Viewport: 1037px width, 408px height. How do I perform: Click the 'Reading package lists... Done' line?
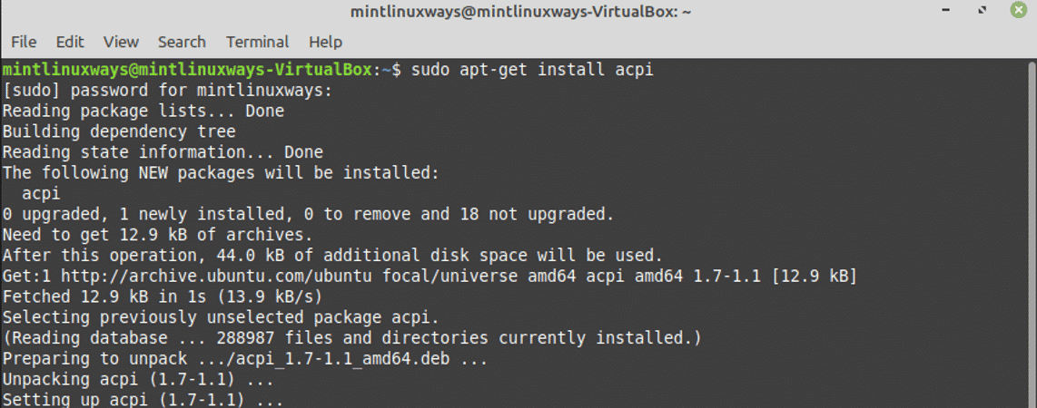click(x=143, y=112)
